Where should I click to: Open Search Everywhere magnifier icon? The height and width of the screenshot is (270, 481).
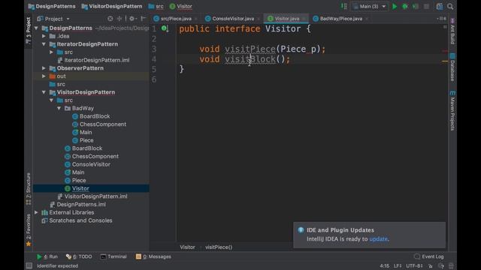(450, 7)
